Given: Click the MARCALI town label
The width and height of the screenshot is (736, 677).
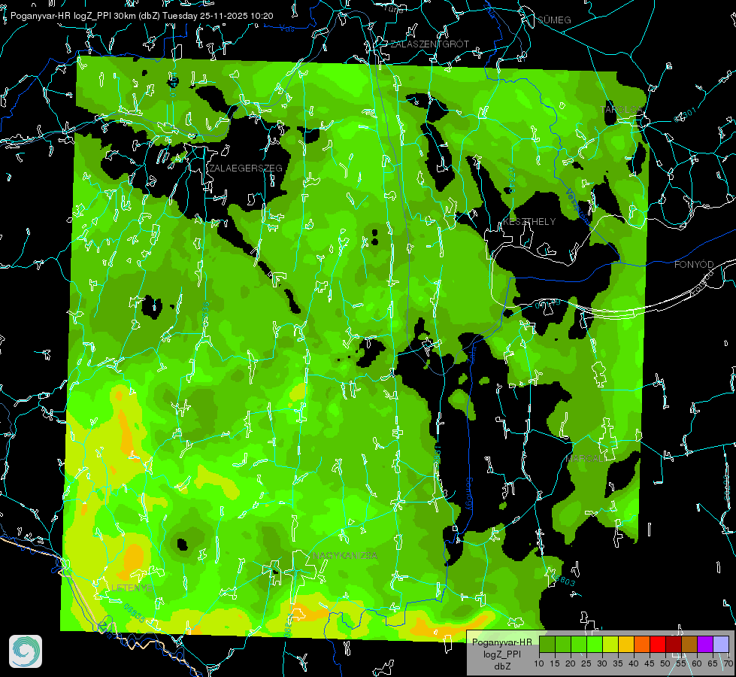Looking at the screenshot, I should pyautogui.click(x=586, y=459).
